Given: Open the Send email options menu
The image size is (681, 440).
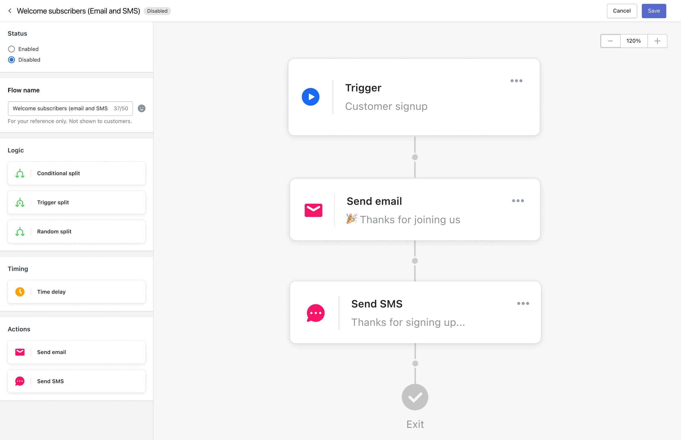Looking at the screenshot, I should coord(518,200).
